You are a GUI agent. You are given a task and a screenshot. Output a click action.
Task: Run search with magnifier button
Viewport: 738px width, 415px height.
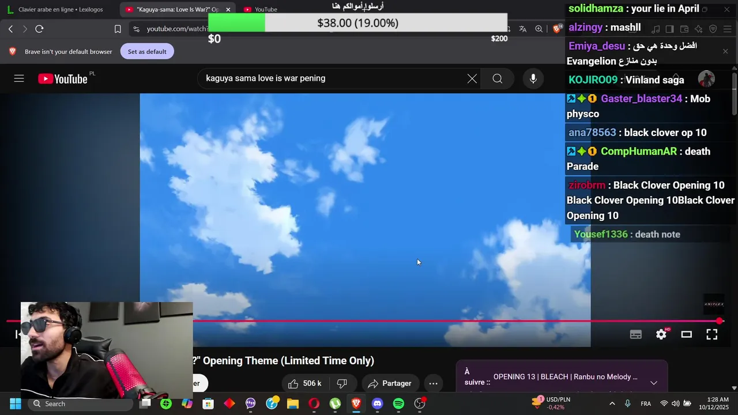[x=498, y=78]
